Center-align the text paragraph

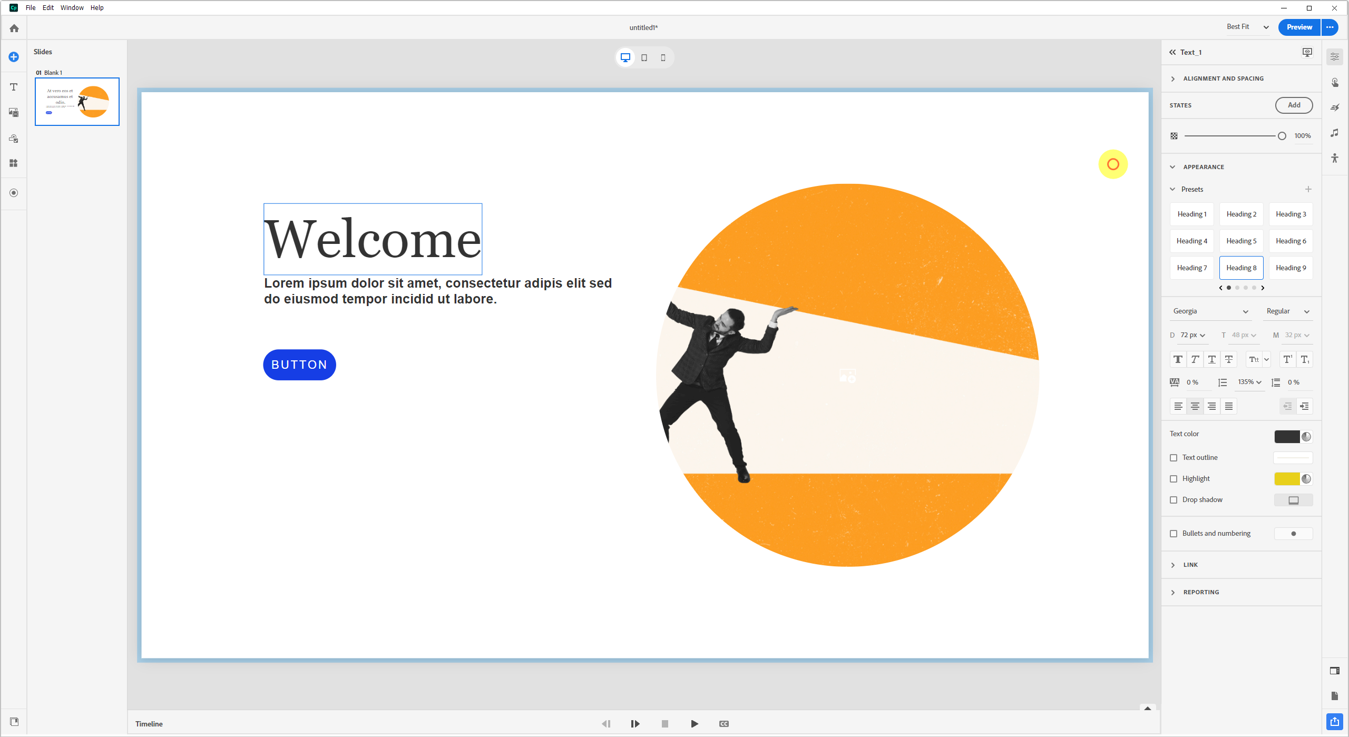coord(1195,406)
